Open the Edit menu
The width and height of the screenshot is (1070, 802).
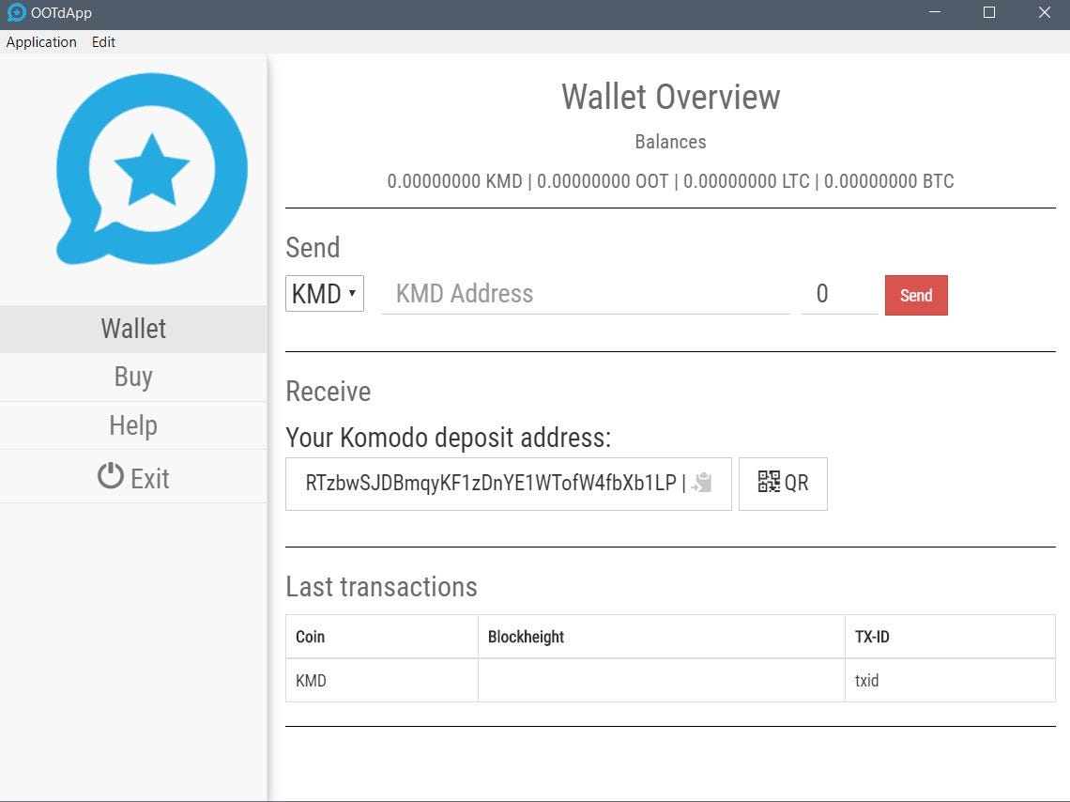(103, 41)
